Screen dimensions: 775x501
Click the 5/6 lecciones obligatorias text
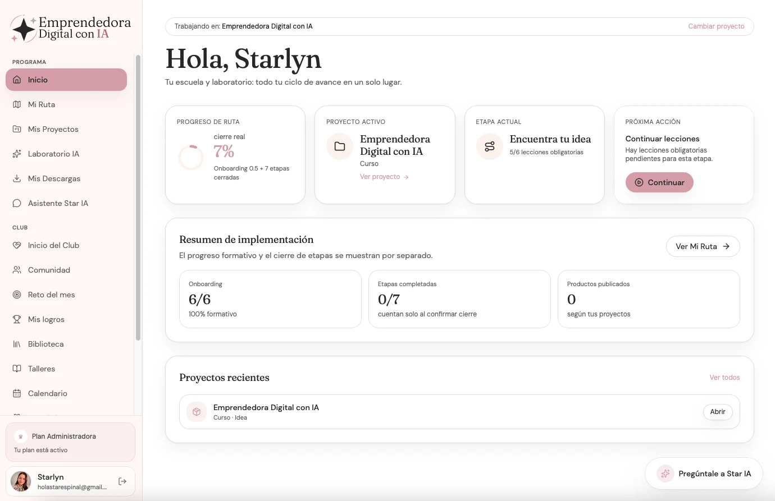tap(546, 152)
